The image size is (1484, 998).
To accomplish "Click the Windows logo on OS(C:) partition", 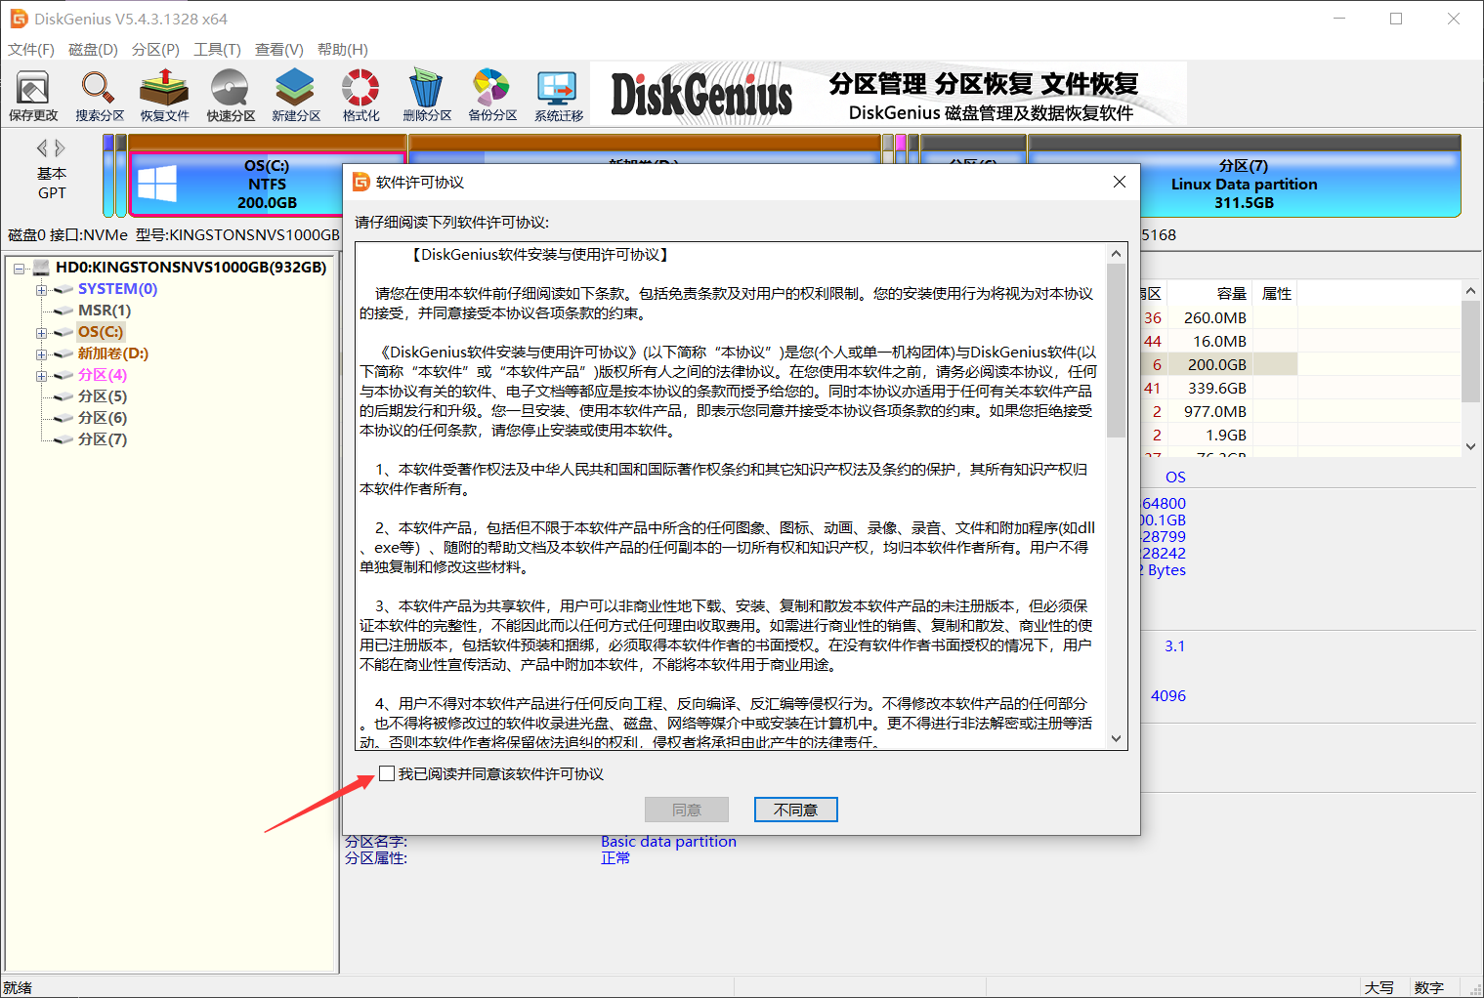I will click(157, 184).
